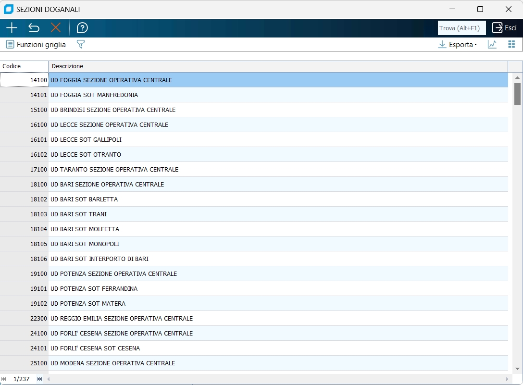The width and height of the screenshot is (523, 385).
Task: Click into the Trova search field
Action: click(x=461, y=28)
